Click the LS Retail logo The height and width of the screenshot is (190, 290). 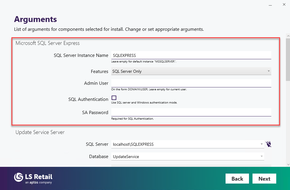(33, 178)
